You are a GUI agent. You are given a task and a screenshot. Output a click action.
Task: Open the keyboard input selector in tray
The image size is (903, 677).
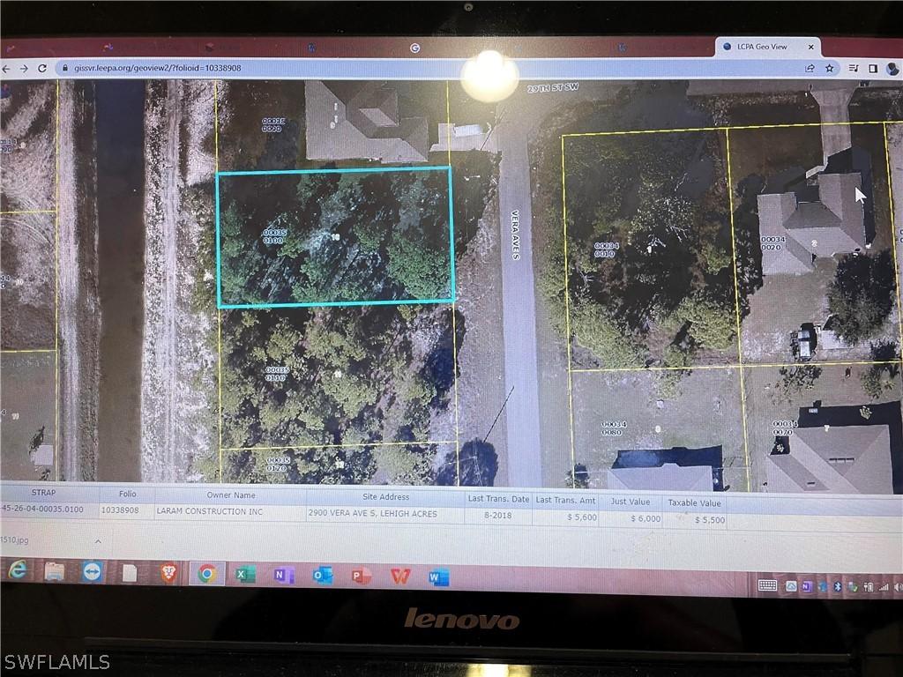click(x=767, y=585)
